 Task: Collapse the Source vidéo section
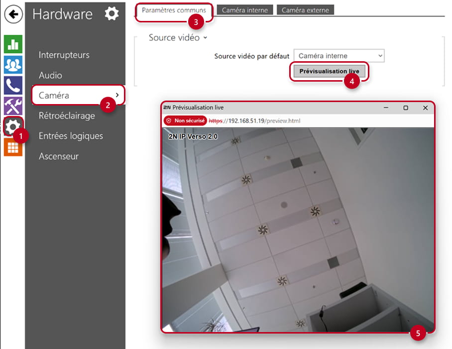point(178,37)
